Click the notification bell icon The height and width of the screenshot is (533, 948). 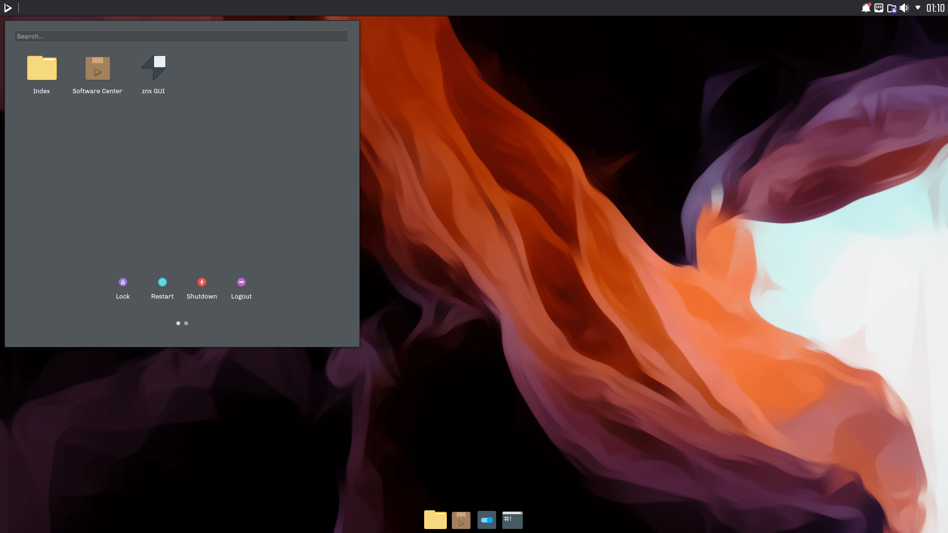pos(866,8)
